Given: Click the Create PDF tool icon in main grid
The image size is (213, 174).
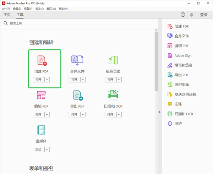Looking at the screenshot, I should pyautogui.click(x=42, y=61).
